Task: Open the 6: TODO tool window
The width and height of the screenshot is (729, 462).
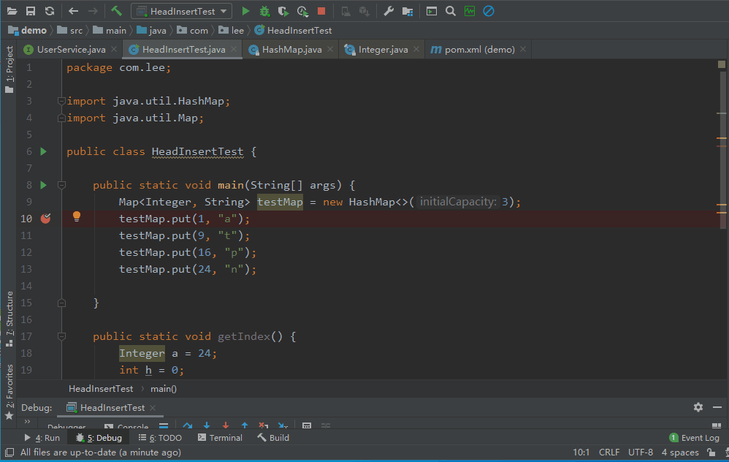Action: coord(160,439)
